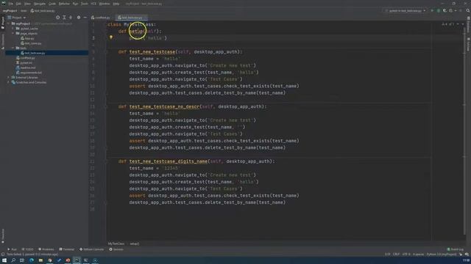
Task: Open the Event Log button
Action: coord(455,249)
